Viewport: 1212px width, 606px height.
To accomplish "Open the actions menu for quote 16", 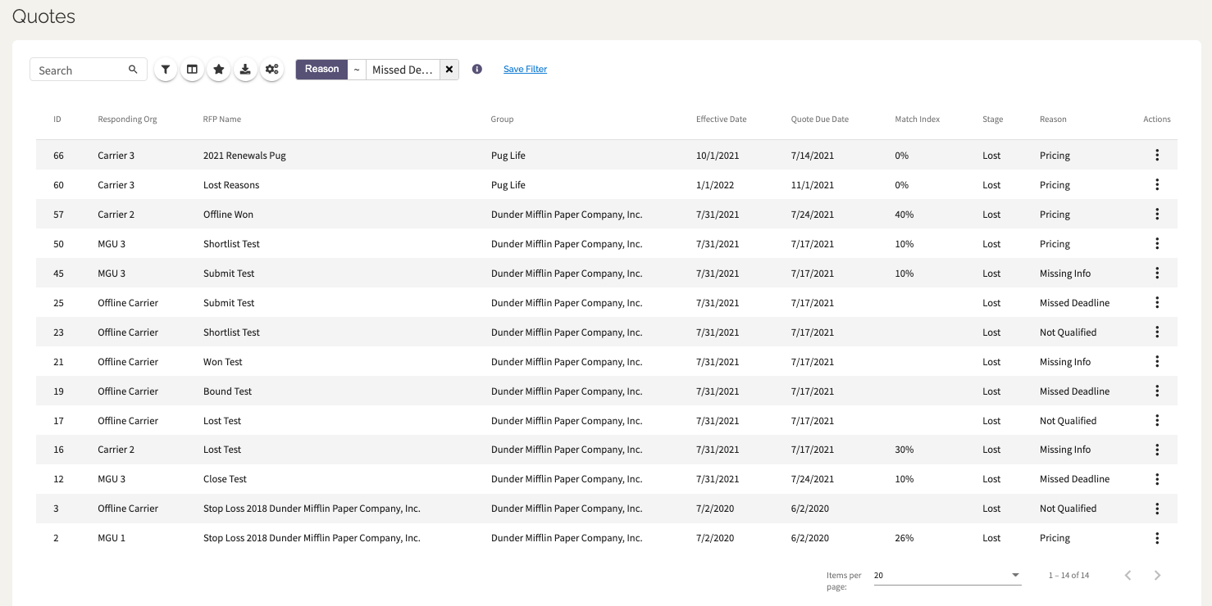I will pos(1157,450).
